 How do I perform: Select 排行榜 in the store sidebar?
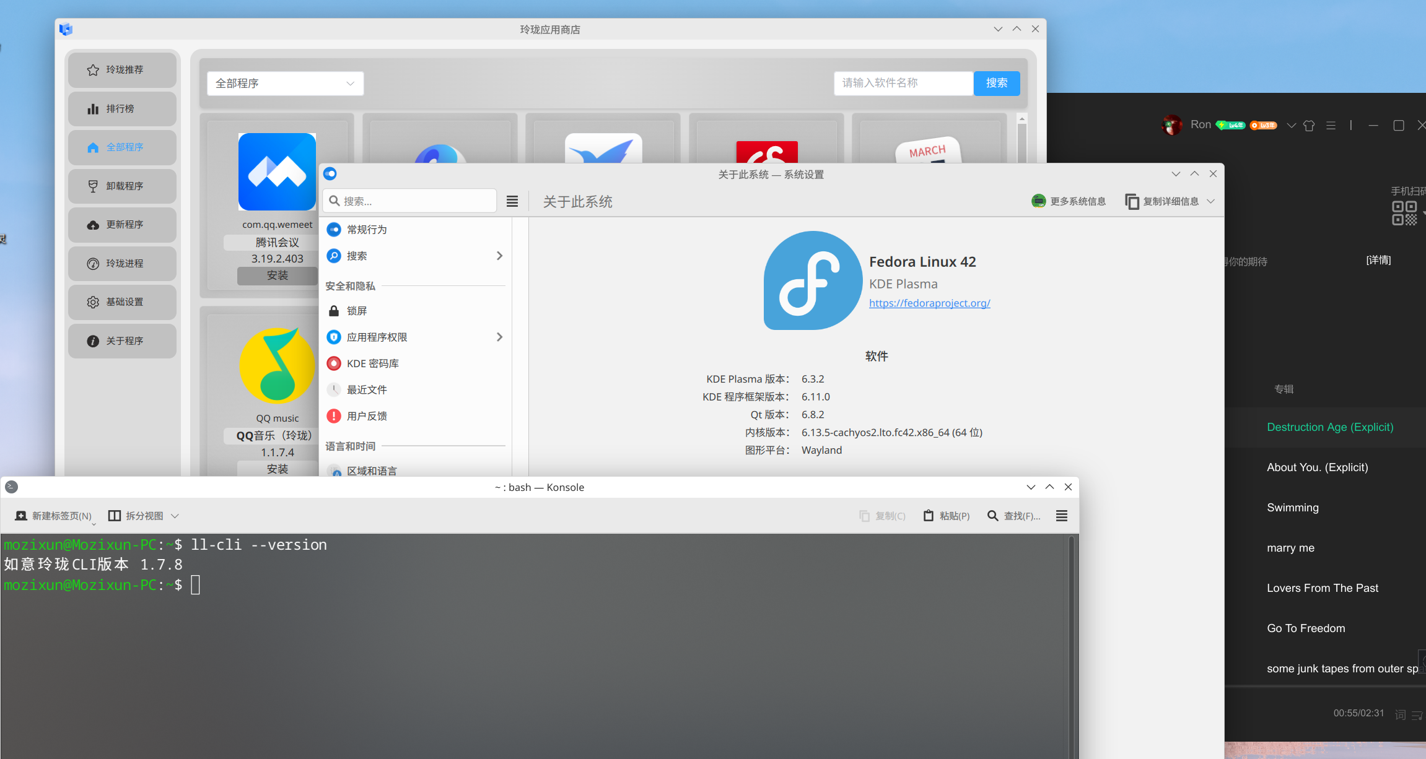122,109
